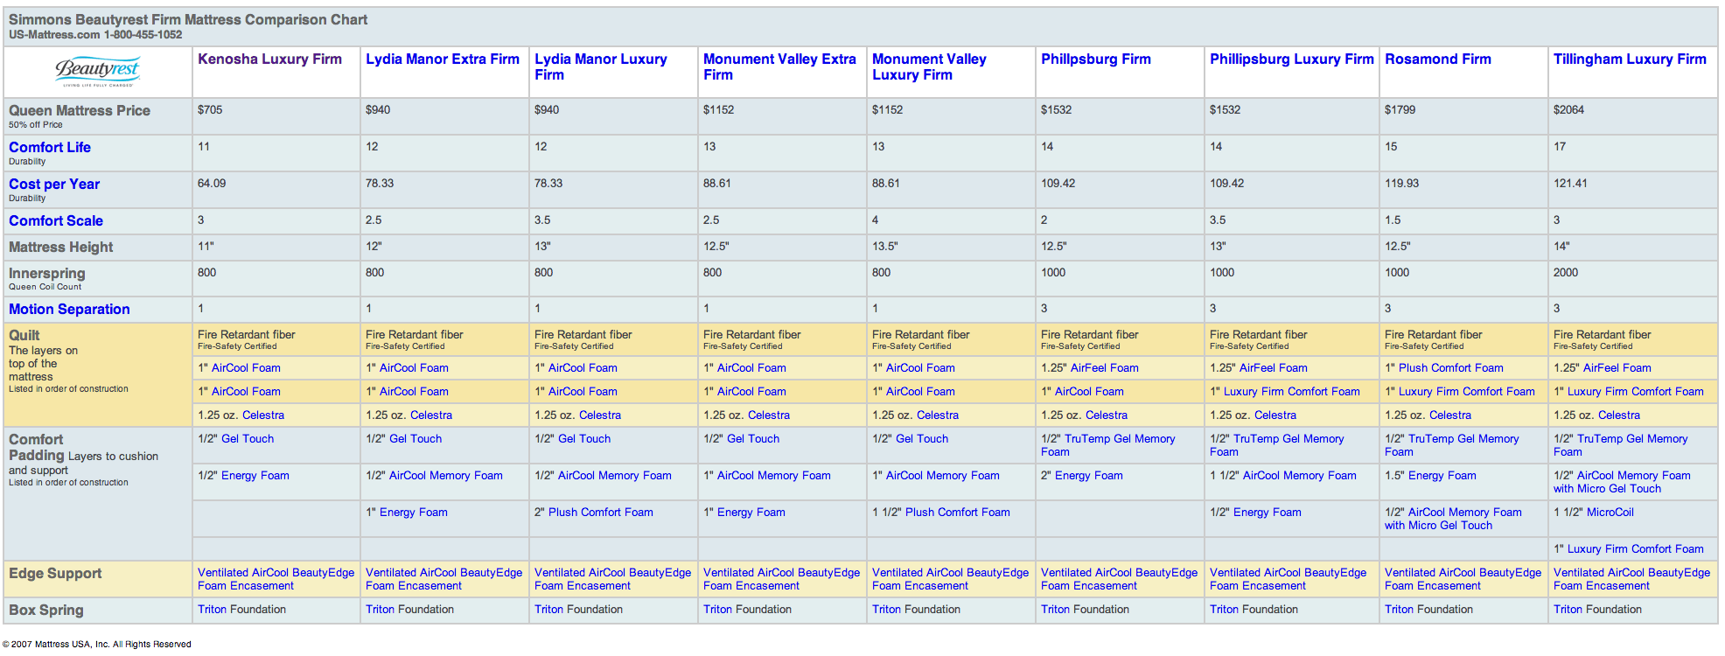This screenshot has width=1725, height=656.
Task: Open Monument Valley Luxury Firm link
Action: (929, 67)
